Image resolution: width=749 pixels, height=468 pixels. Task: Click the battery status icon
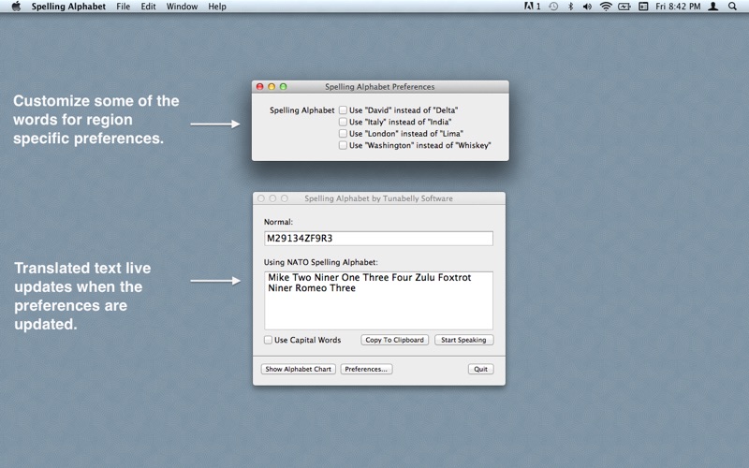(624, 7)
